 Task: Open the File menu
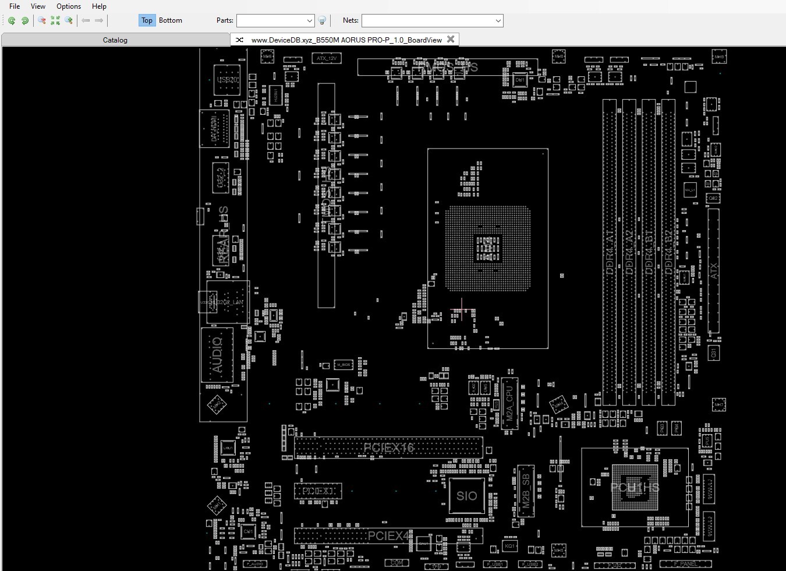pyautogui.click(x=15, y=6)
